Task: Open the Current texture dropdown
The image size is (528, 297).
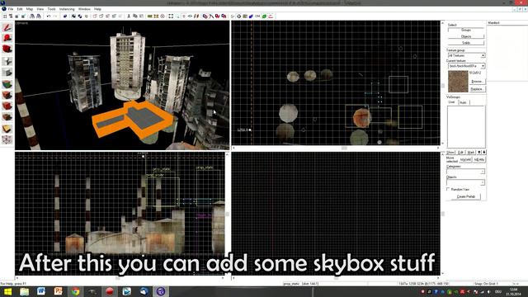Action: click(466, 66)
